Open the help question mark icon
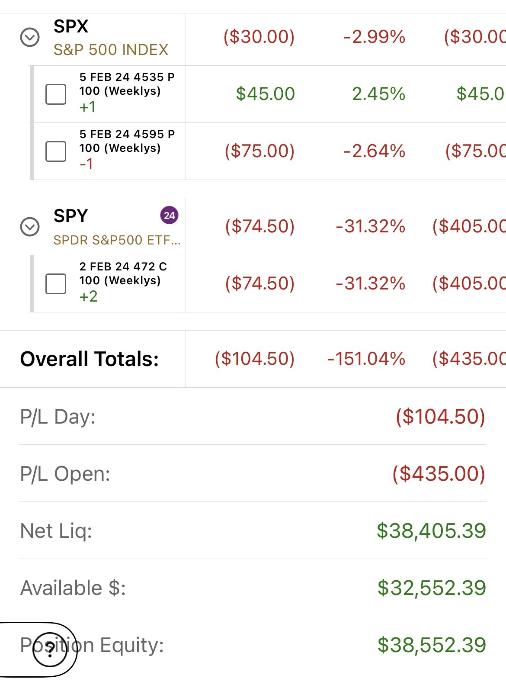 [x=50, y=649]
